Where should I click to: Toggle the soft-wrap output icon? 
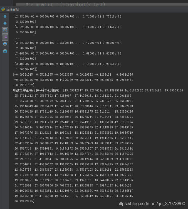[x=5, y=30]
